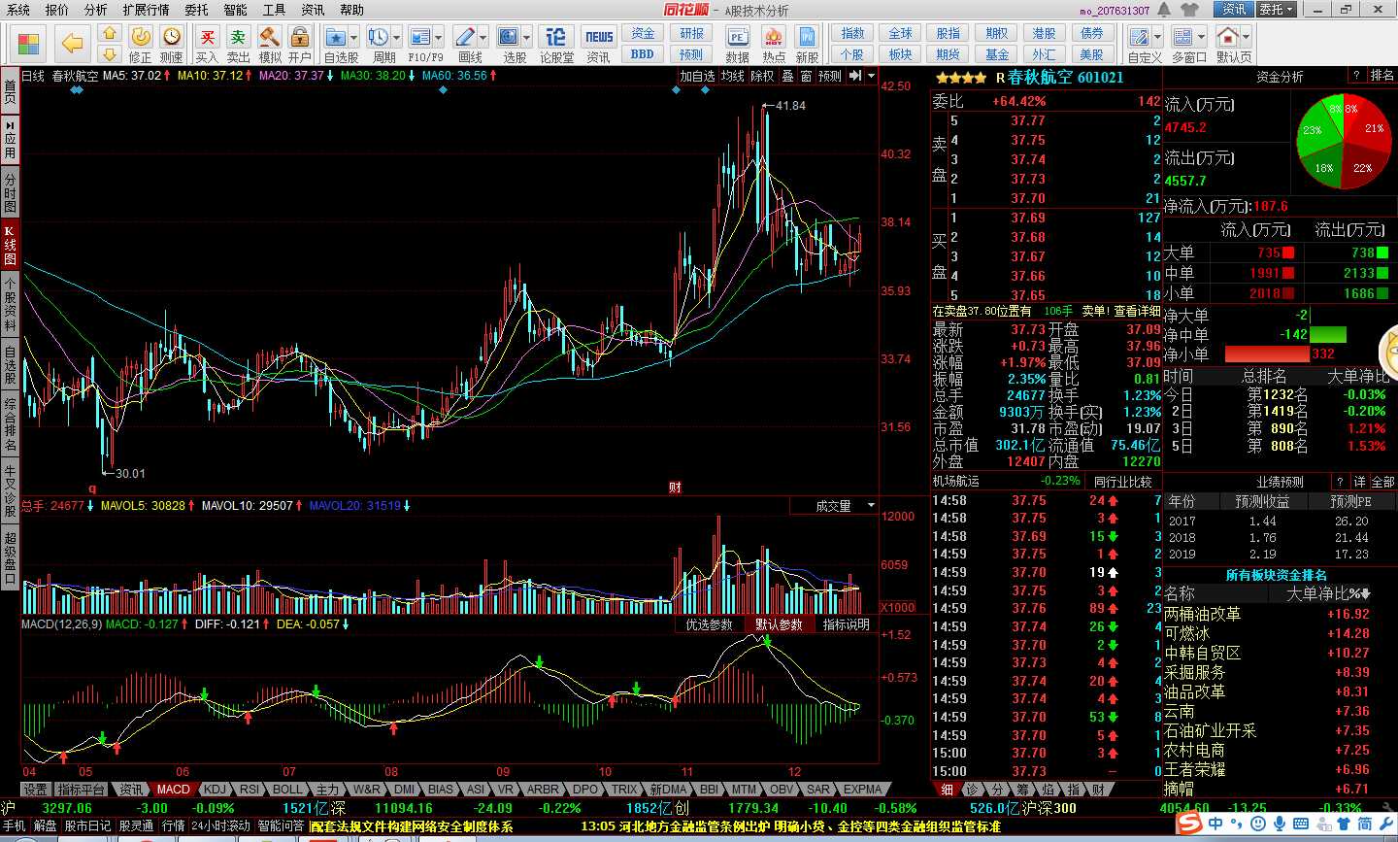
Task: Open the 测速 speed test clock icon
Action: tap(172, 44)
